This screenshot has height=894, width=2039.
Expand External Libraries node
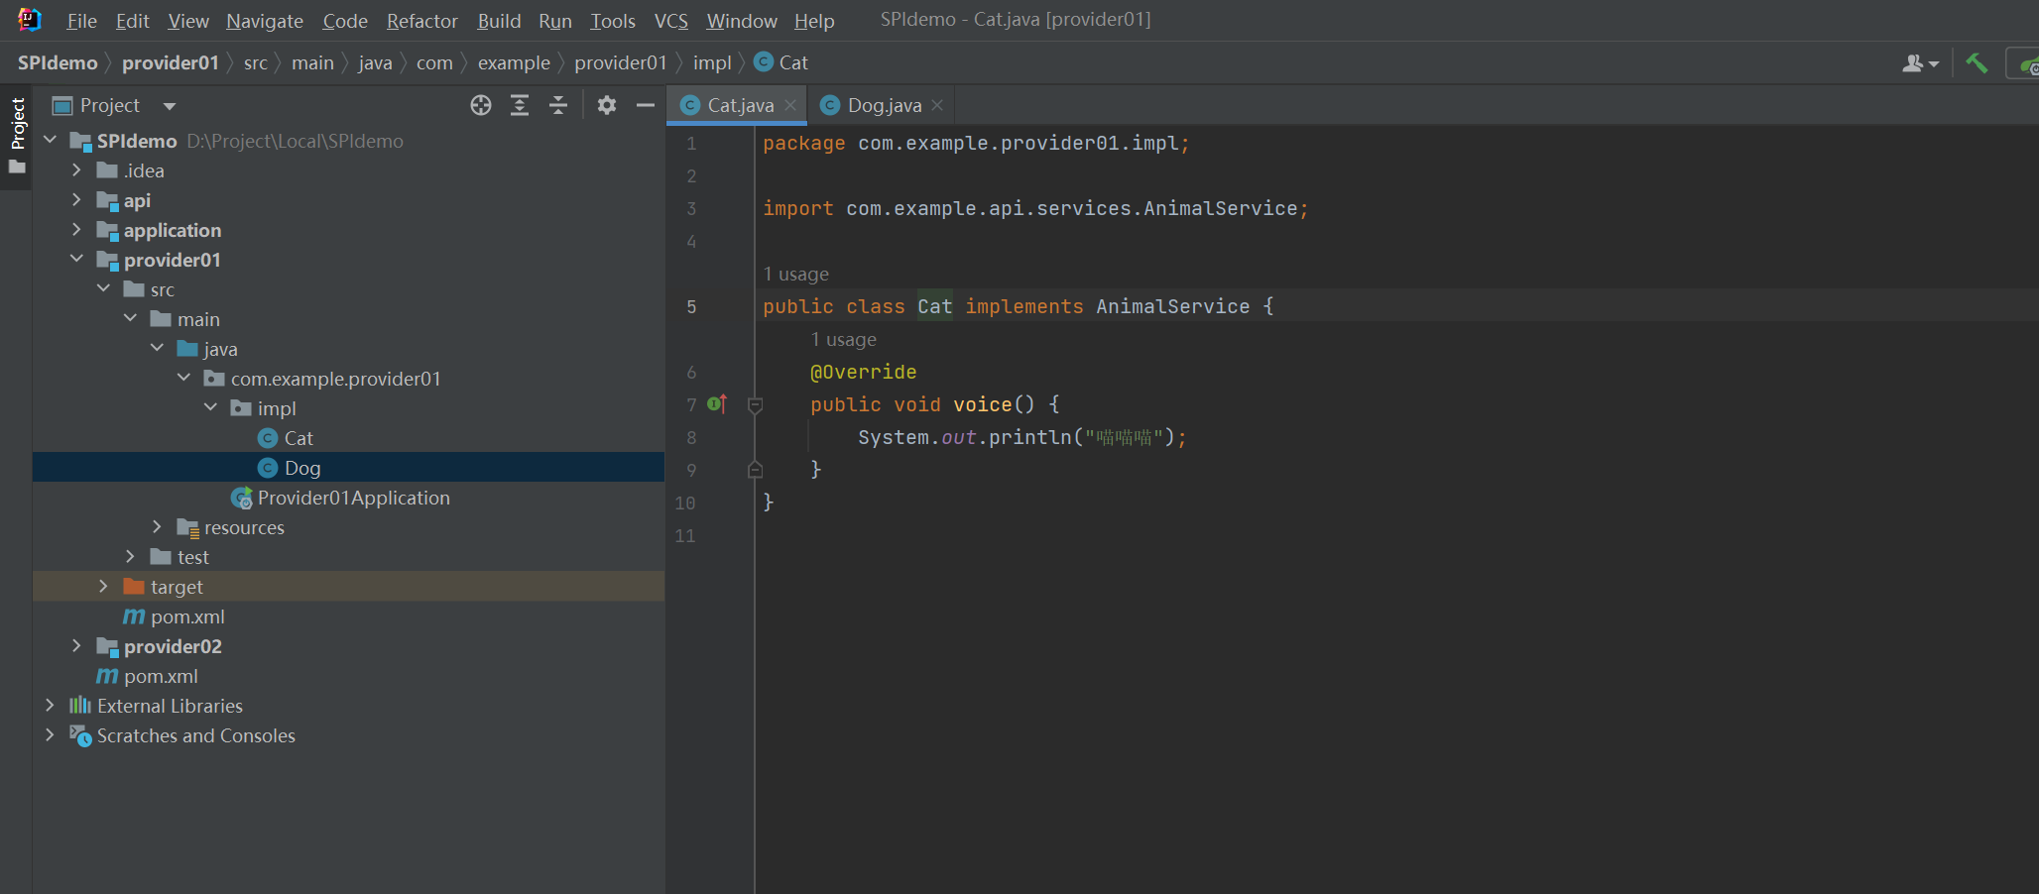[51, 706]
